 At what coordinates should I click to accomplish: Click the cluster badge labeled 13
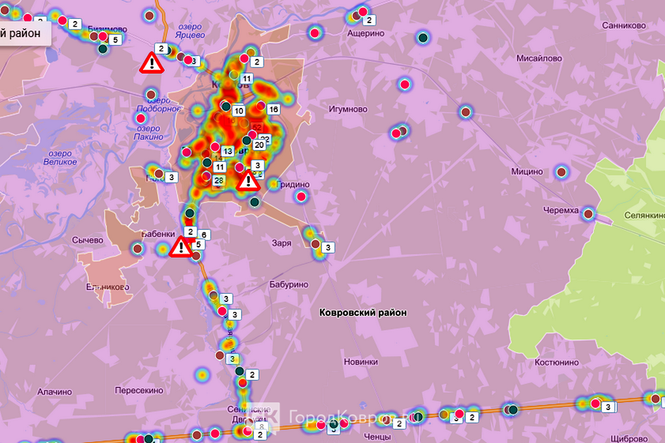tap(227, 151)
